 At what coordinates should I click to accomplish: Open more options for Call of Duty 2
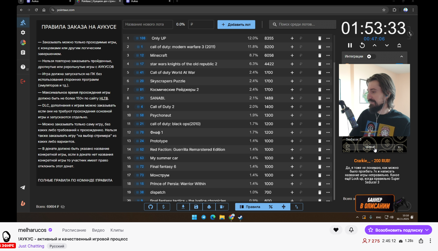pos(328,107)
